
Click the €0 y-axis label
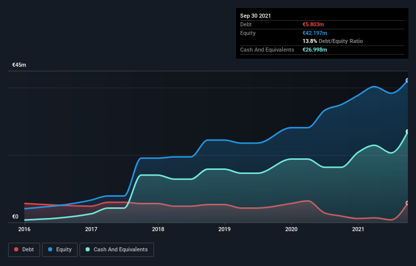(x=15, y=216)
